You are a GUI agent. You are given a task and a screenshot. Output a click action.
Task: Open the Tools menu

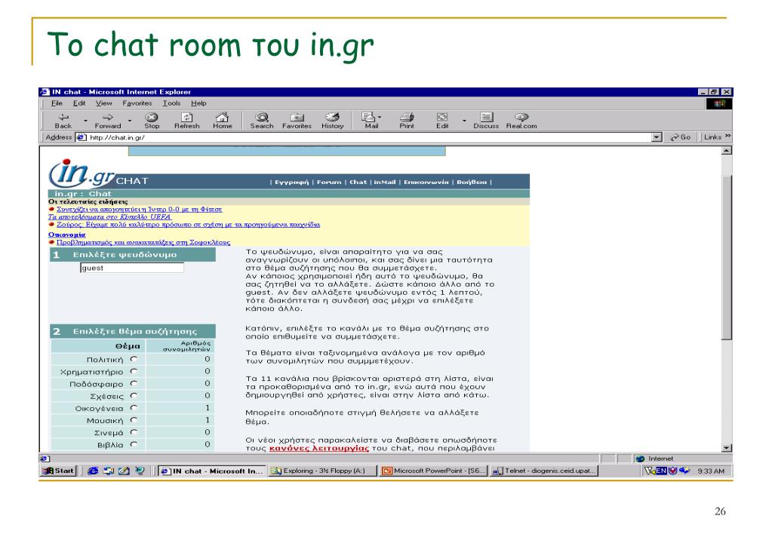click(171, 103)
